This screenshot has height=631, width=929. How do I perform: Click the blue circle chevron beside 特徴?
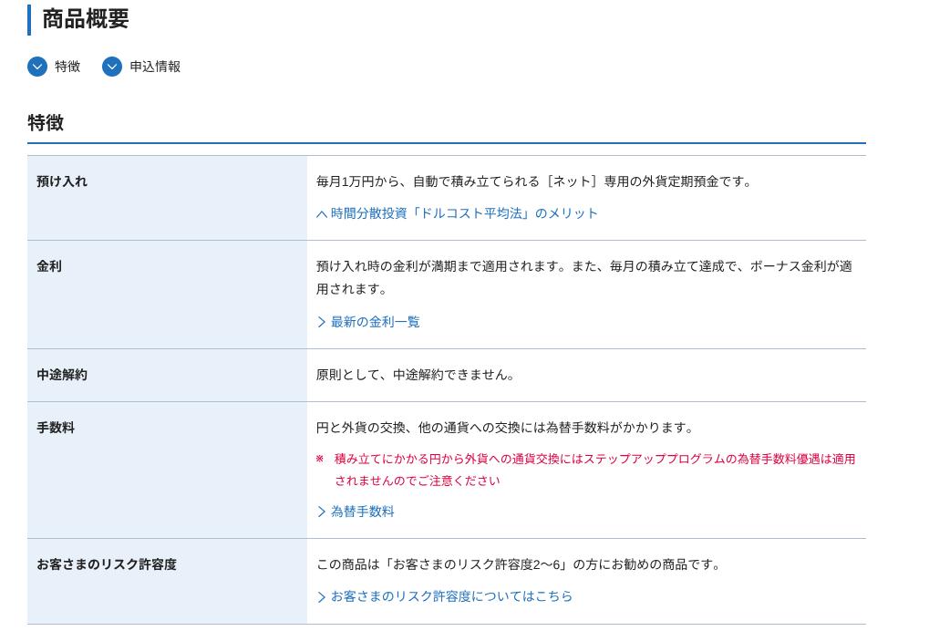coord(37,67)
